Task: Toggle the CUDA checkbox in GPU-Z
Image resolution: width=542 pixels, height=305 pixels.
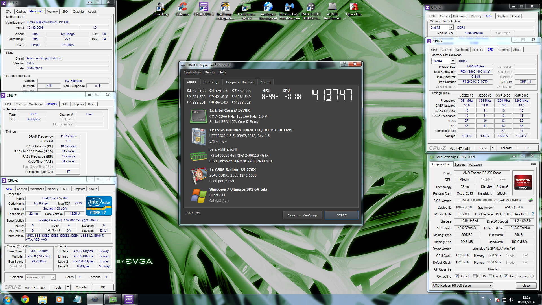Action: tap(475, 276)
